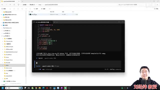
Task: Expand the BaiduNetdiskDownload folder node
Action: point(3,52)
